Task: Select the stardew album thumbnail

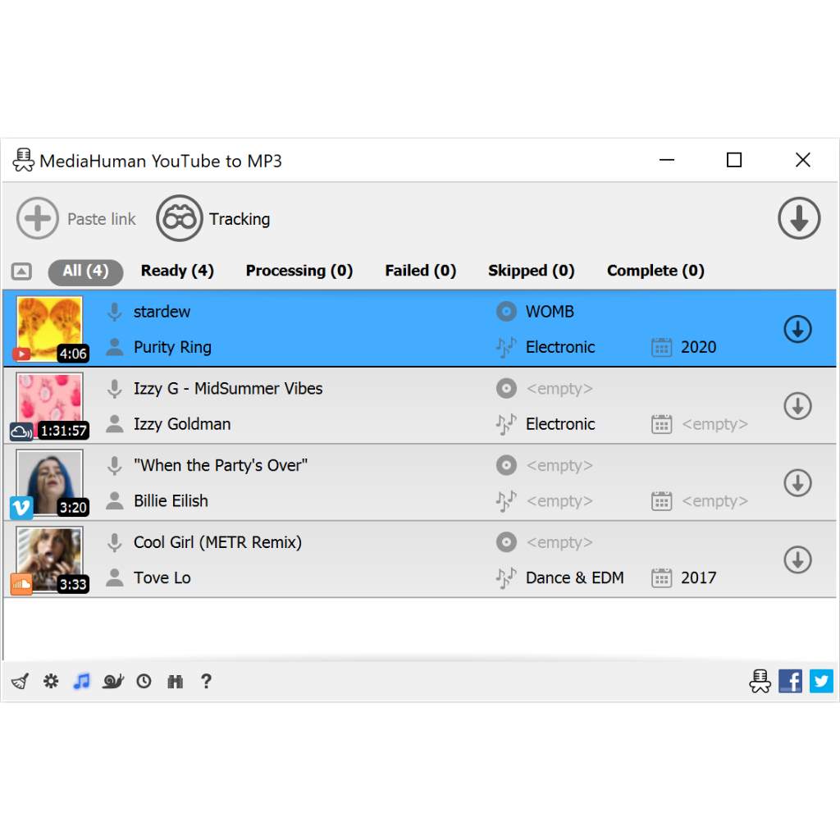Action: 50,329
